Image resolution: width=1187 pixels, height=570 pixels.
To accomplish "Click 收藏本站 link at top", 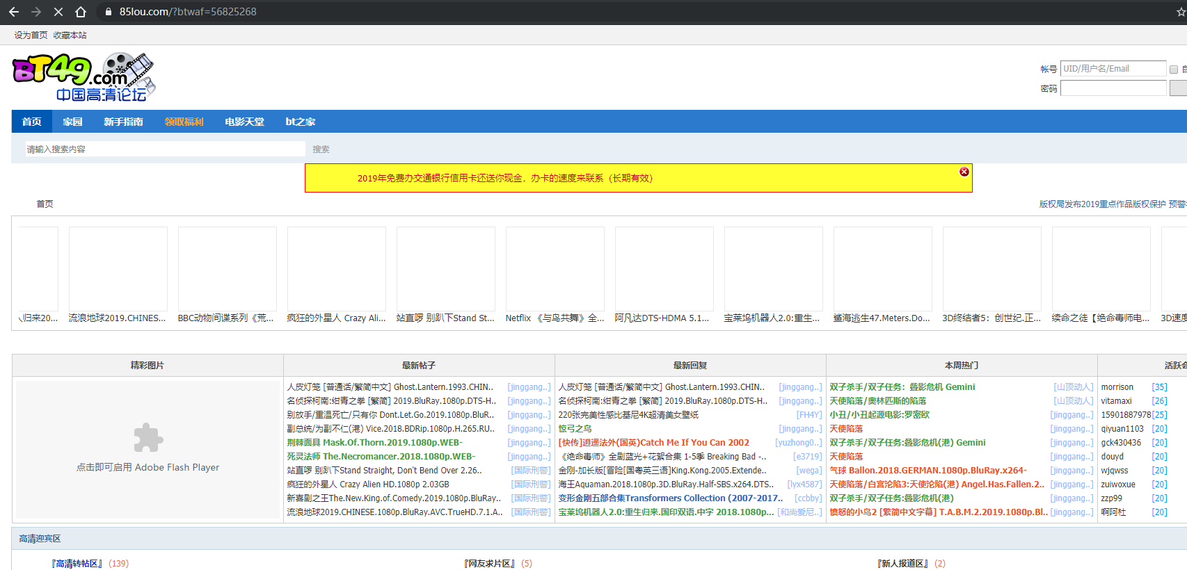I will [70, 35].
